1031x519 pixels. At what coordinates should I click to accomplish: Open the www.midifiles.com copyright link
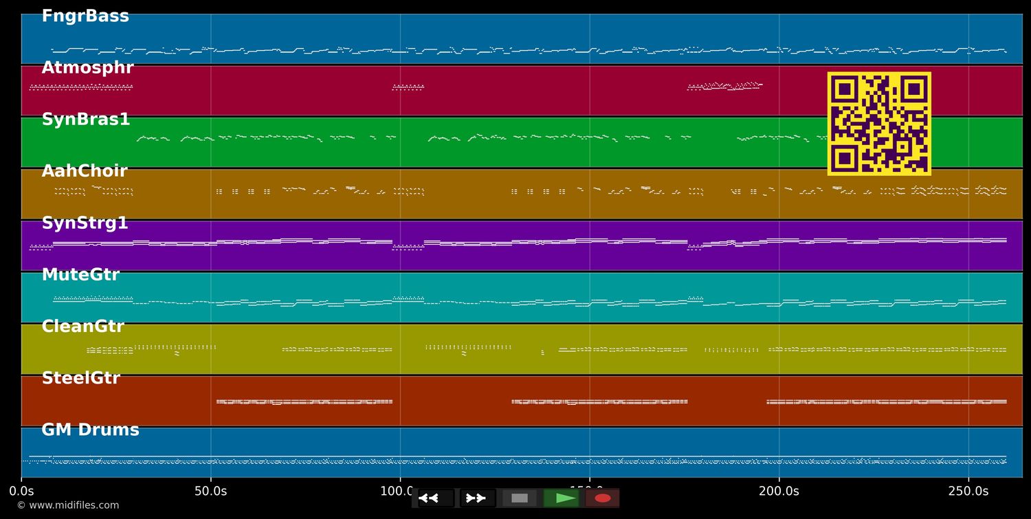tap(67, 505)
